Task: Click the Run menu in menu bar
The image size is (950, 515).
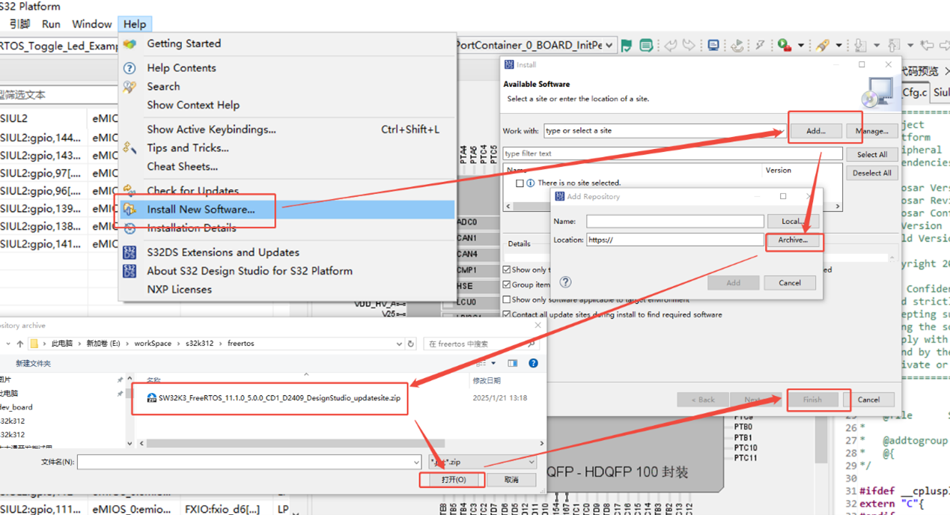Action: coord(52,24)
